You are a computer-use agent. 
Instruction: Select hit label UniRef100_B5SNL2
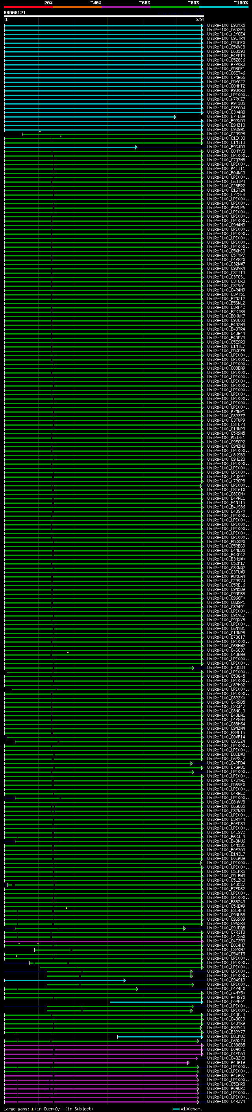point(226,303)
